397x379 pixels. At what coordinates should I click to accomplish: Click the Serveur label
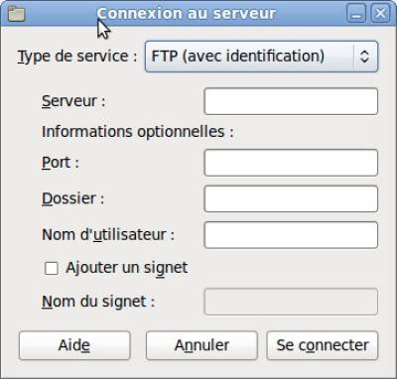73,101
